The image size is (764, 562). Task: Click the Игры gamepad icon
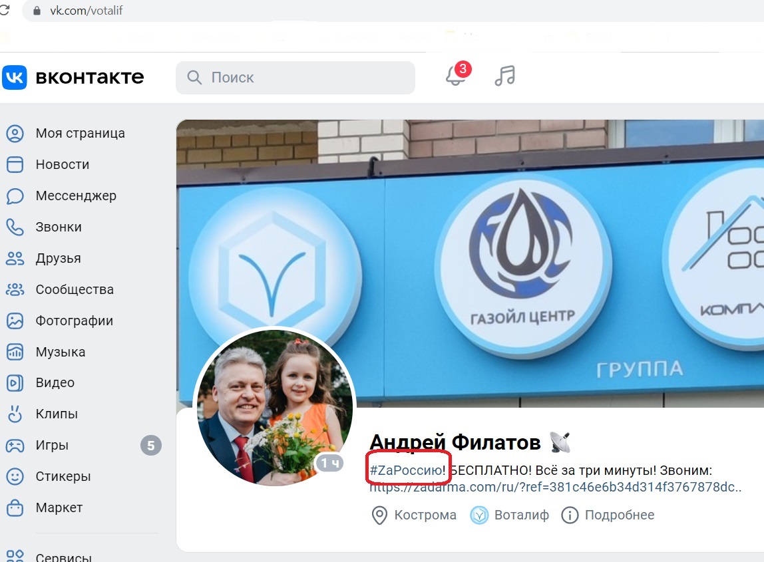coord(15,445)
